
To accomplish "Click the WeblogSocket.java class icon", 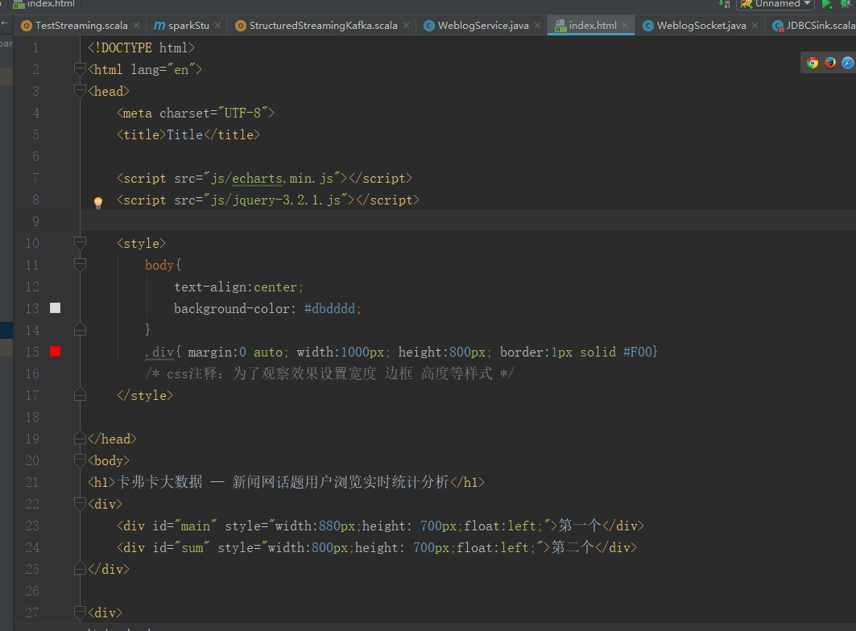I will click(x=648, y=26).
